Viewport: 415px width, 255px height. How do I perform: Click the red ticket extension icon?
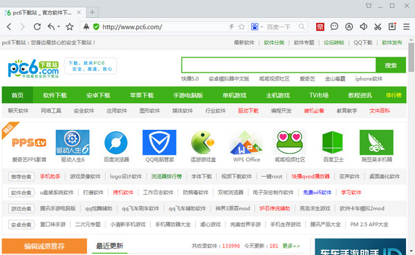click(320, 27)
